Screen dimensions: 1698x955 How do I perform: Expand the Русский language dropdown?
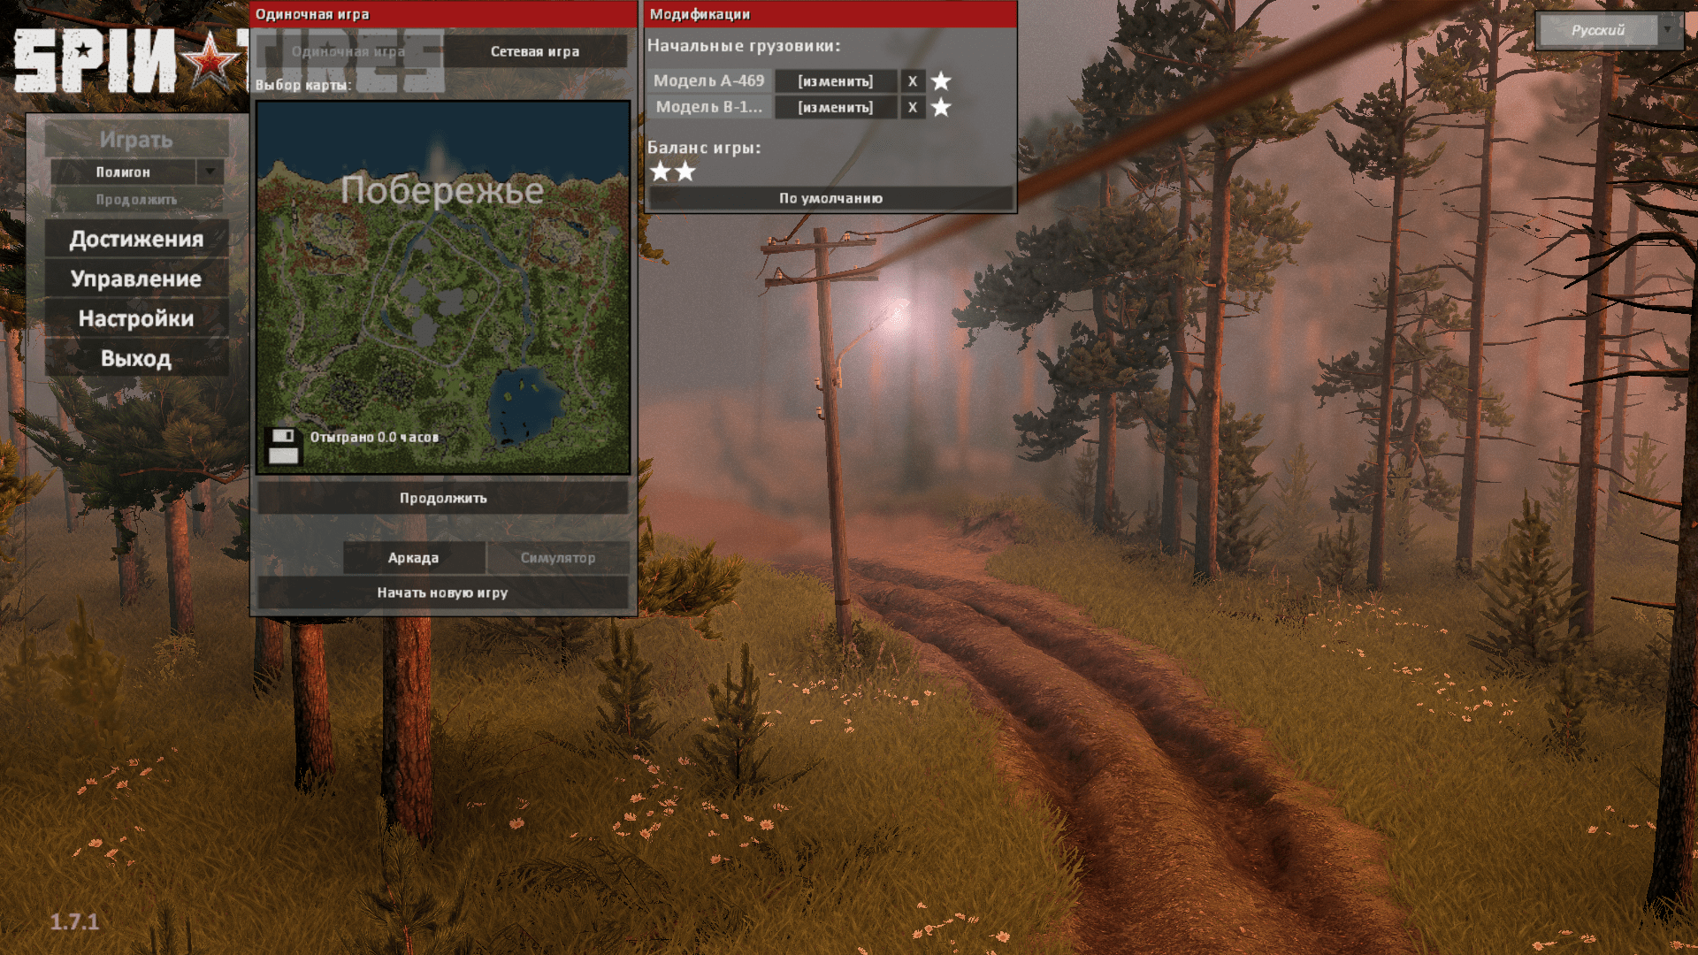pyautogui.click(x=1668, y=30)
